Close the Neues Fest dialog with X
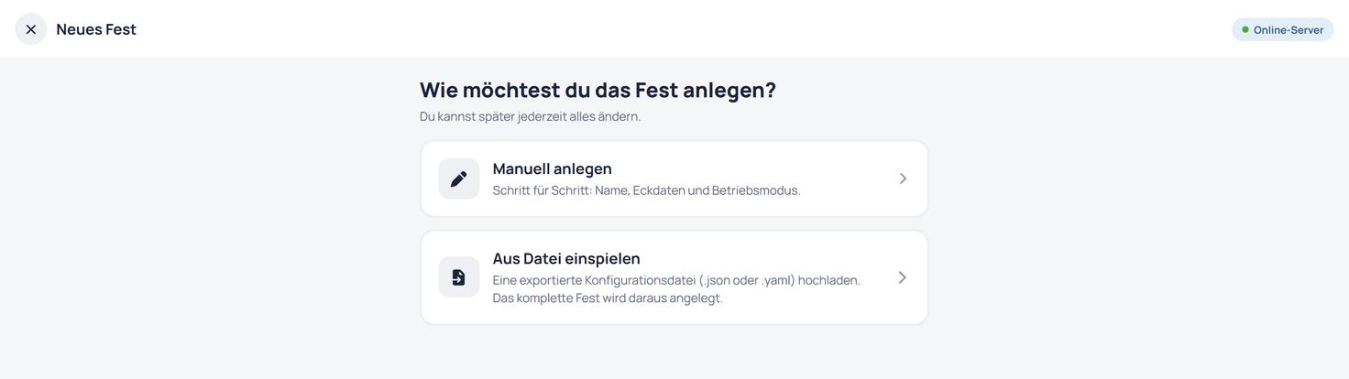The image size is (1349, 379). 31,29
